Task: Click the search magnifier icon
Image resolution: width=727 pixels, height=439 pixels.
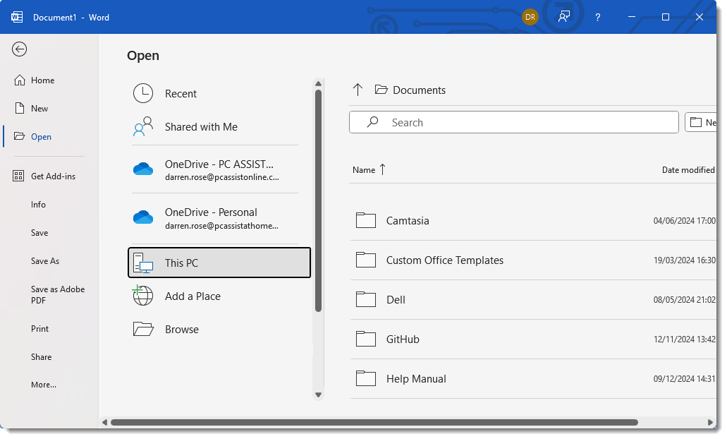Action: 373,122
